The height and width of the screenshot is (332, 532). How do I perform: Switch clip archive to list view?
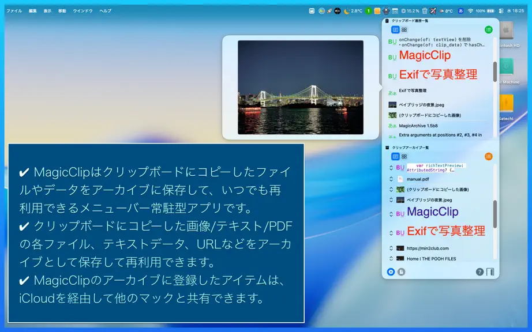tap(395, 157)
